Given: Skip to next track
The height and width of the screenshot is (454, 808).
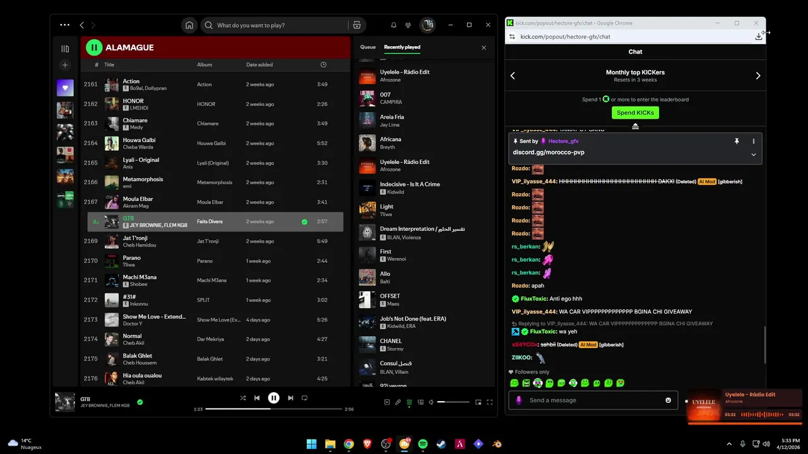Looking at the screenshot, I should 290,398.
